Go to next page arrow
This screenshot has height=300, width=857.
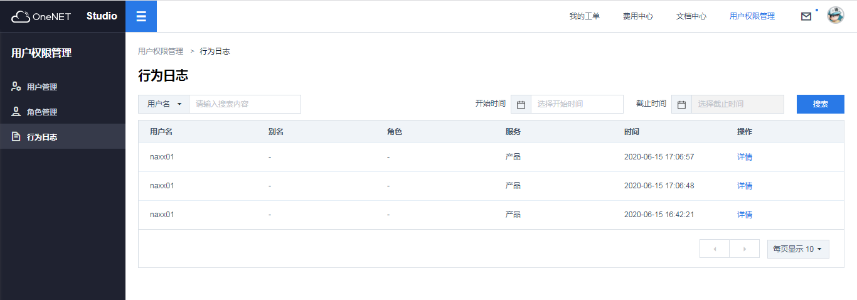point(745,249)
